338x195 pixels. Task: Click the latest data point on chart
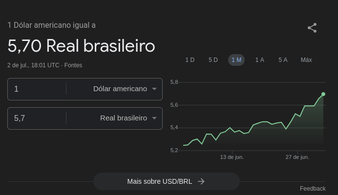tap(323, 94)
